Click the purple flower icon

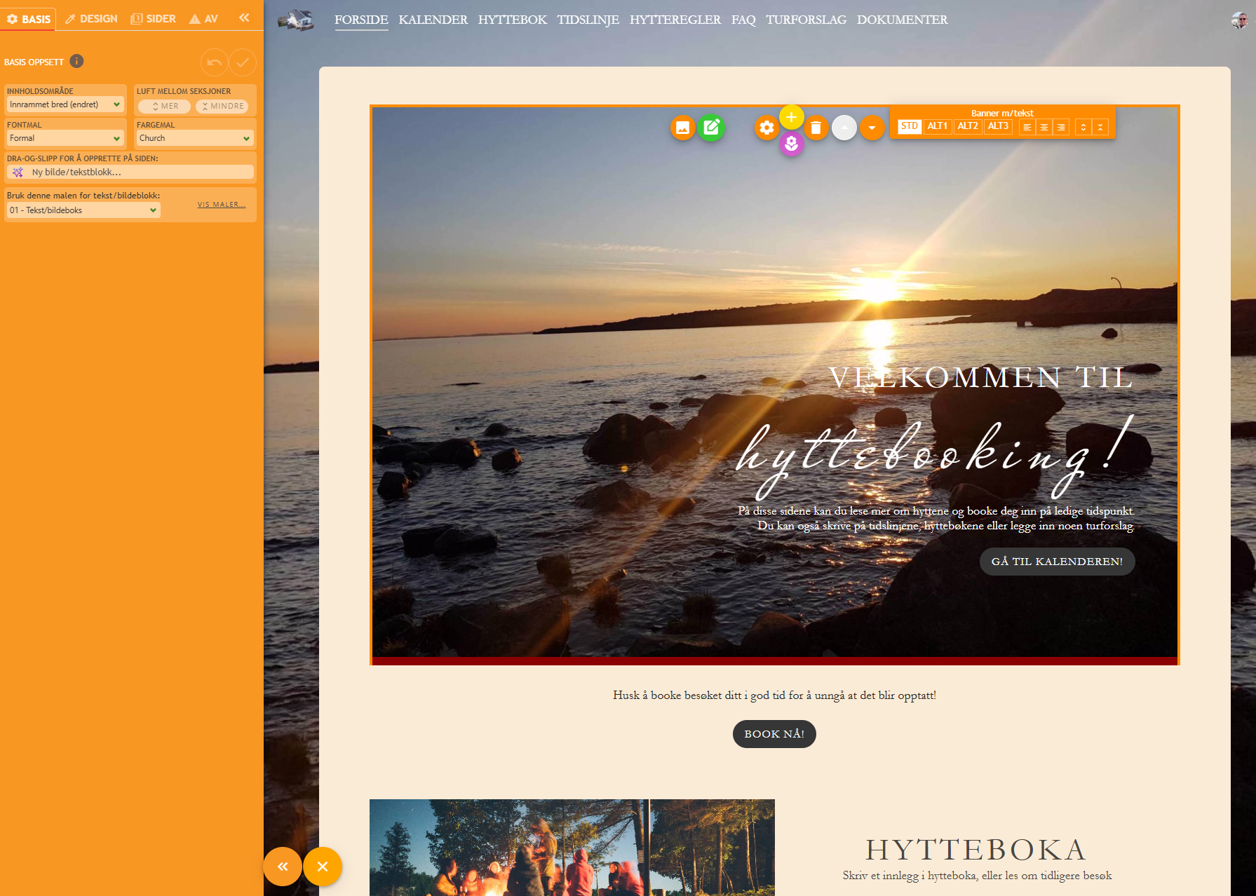791,144
